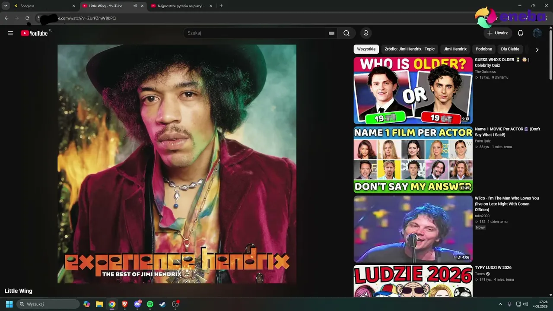Select the Wszystkie filter chip

tap(366, 49)
